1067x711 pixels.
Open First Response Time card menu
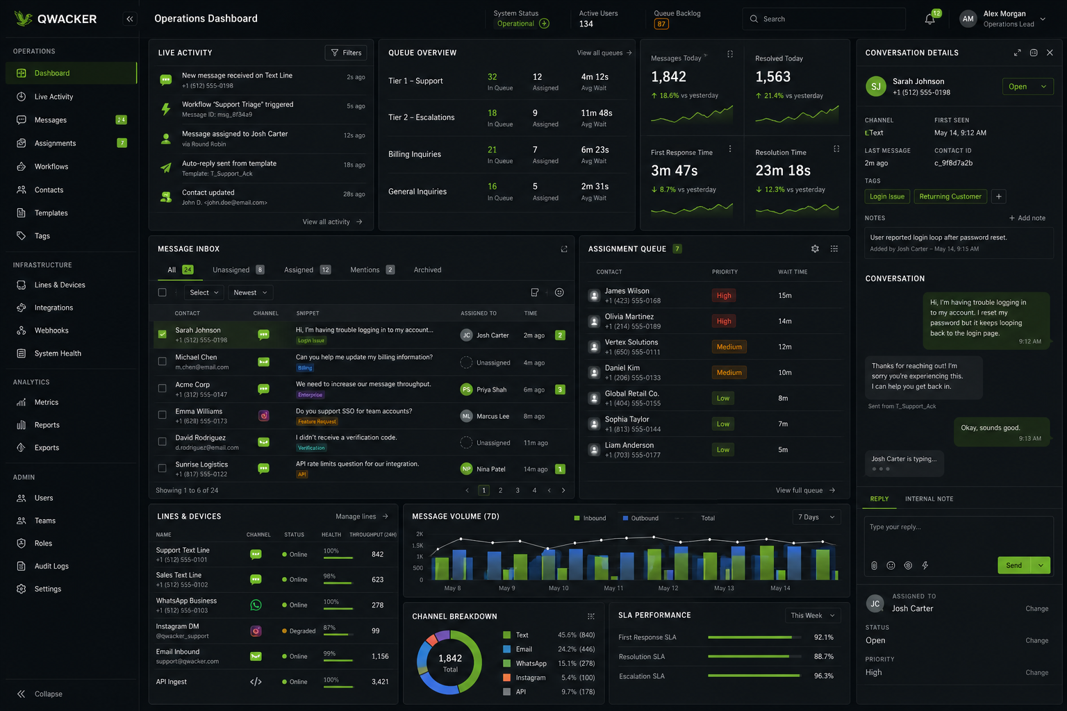[x=730, y=149]
